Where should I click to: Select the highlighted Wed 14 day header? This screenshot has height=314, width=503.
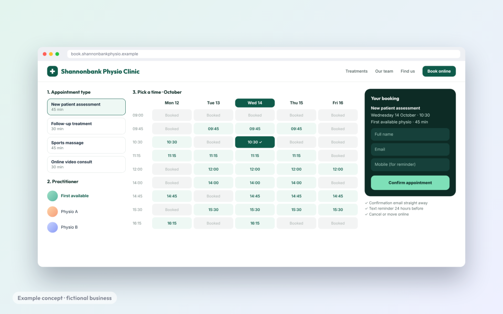point(255,103)
